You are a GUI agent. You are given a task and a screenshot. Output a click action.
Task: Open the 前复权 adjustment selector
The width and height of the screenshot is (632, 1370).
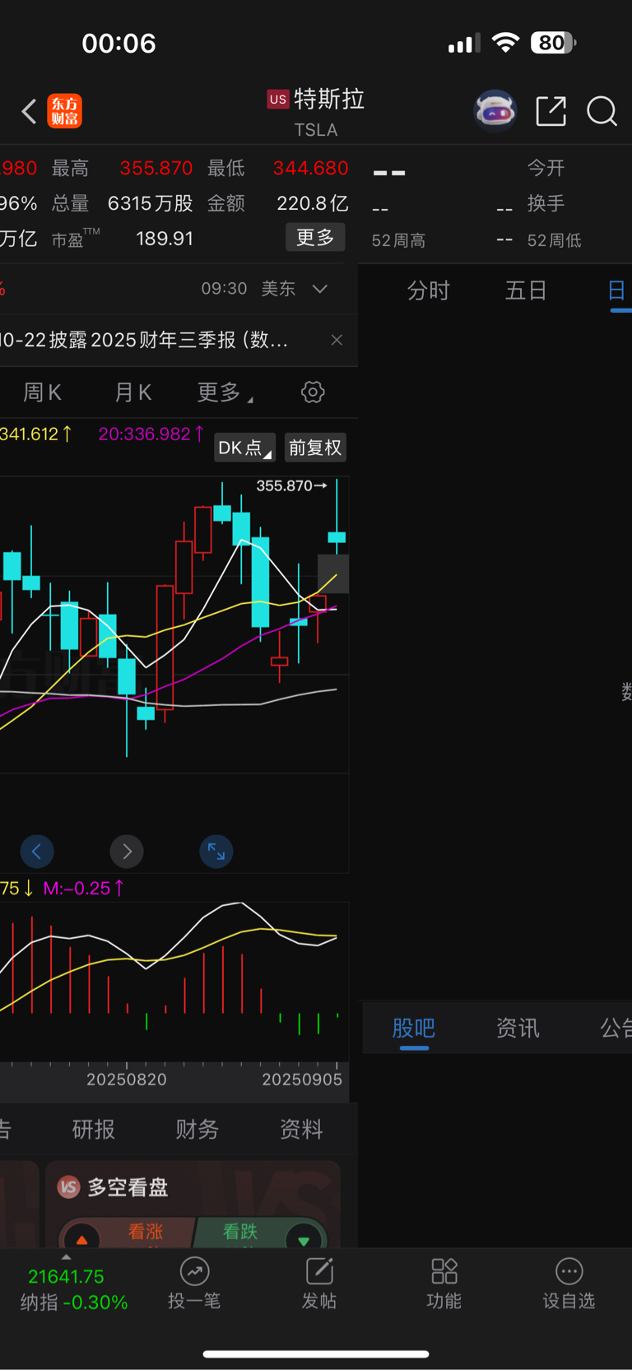click(315, 448)
